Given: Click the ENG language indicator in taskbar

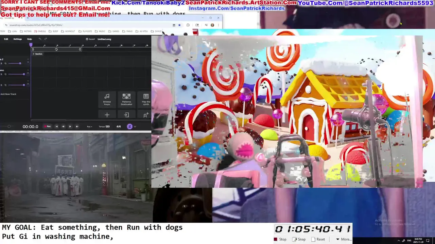Looking at the screenshot, I should coord(409,240).
